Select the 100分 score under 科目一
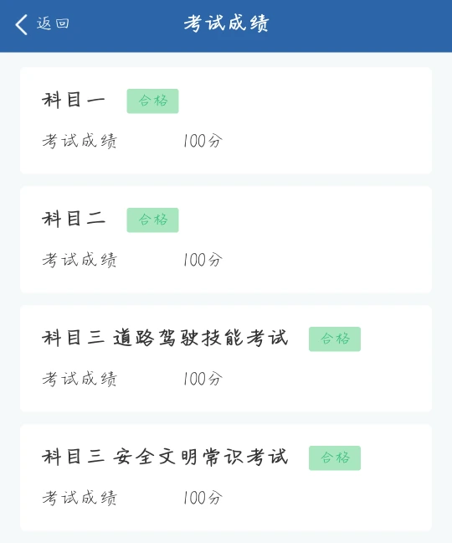The height and width of the screenshot is (543, 452). click(203, 141)
